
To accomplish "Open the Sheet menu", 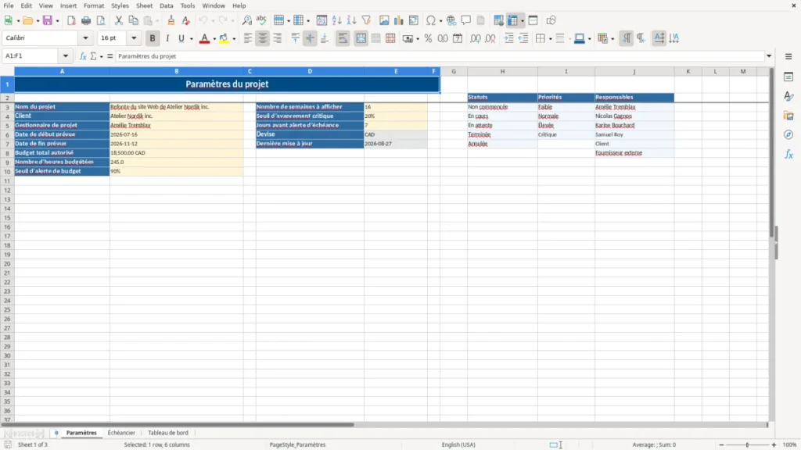I will (144, 5).
